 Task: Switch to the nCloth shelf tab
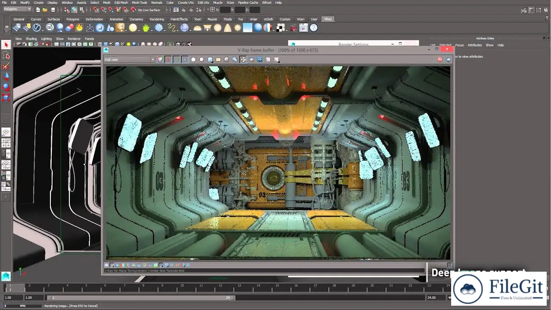[x=269, y=19]
